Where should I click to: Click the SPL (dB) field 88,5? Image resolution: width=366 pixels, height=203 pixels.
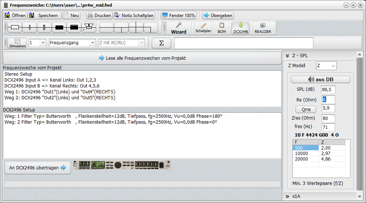pos(328,89)
